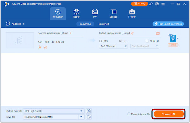Open the save folder browse icon
Screen dimensions: 190x123
(89, 117)
